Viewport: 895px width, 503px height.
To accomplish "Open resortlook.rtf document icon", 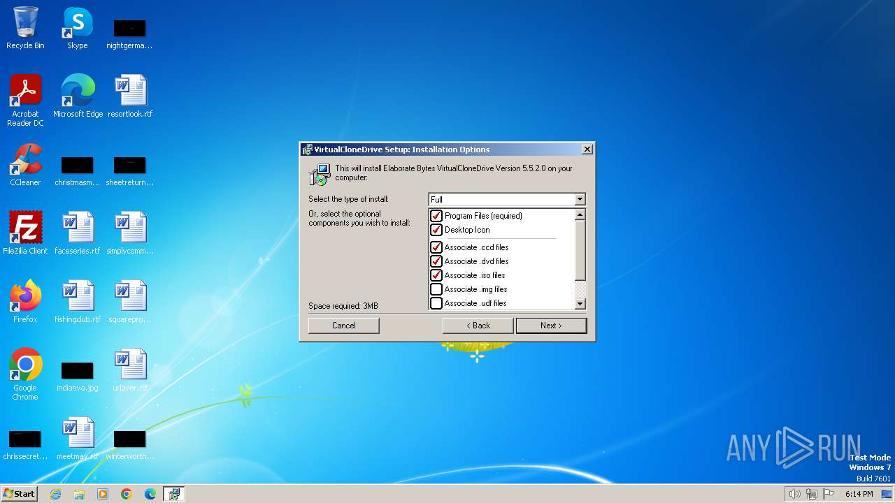I will (130, 96).
